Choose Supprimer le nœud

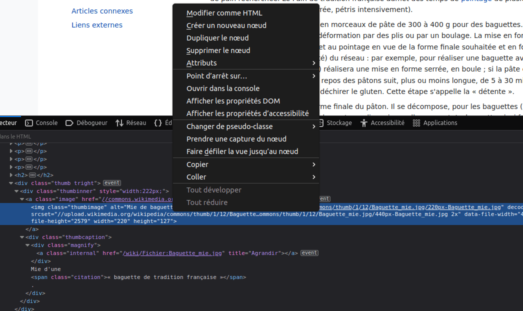click(x=246, y=50)
